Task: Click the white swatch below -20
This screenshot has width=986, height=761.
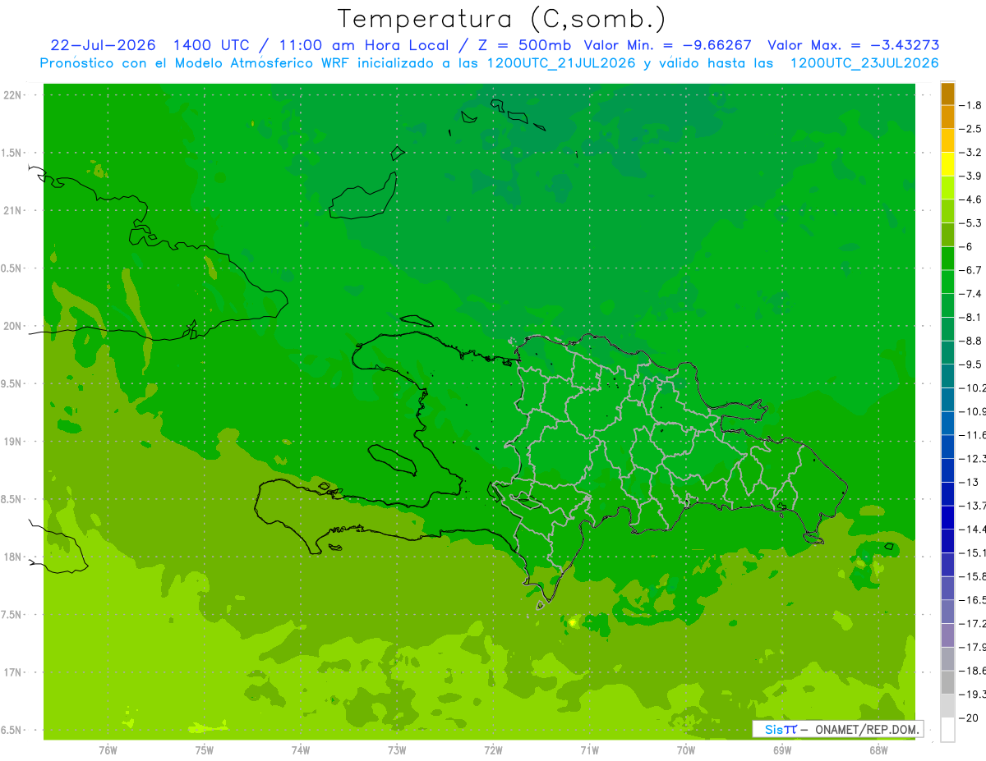Action: 947,730
